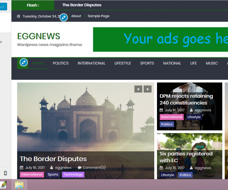The height and width of the screenshot is (190, 228).
Task: Select the pink International tag on featured post
Action: [x=32, y=174]
